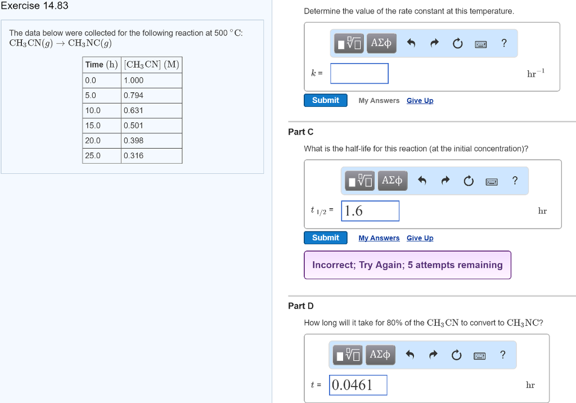Open the Greek symbols ΑΣΦ palette in Part B

pos(381,43)
